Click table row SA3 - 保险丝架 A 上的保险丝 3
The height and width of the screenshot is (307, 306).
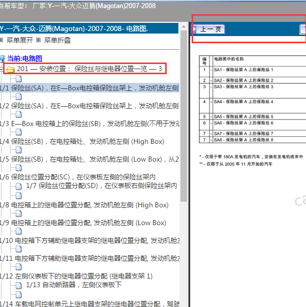253,91
